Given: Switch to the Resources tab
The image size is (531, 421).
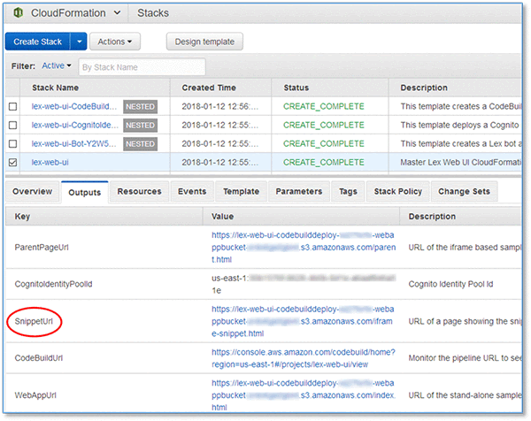Looking at the screenshot, I should [139, 192].
